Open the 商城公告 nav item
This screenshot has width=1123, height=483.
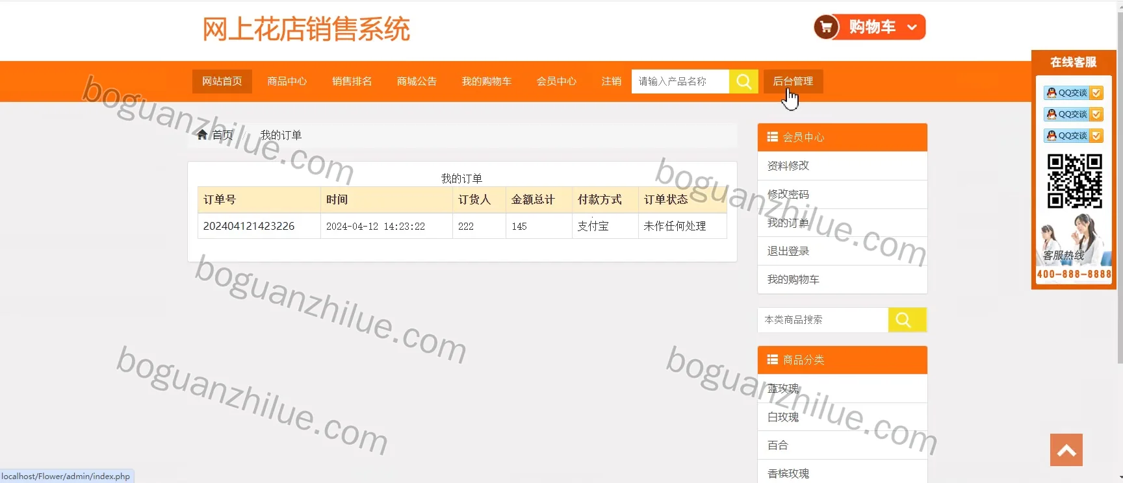point(417,81)
